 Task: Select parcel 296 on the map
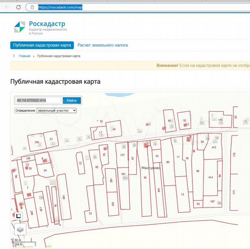(37, 142)
